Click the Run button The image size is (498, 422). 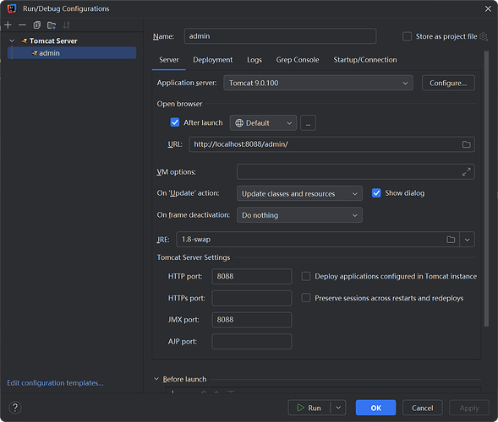[309, 408]
